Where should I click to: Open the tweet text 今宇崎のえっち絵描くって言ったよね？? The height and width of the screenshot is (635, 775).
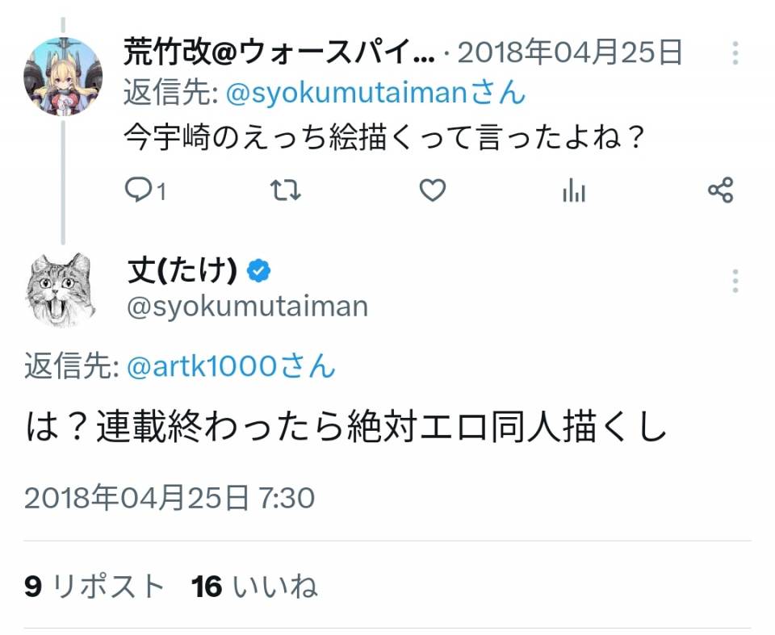(384, 137)
